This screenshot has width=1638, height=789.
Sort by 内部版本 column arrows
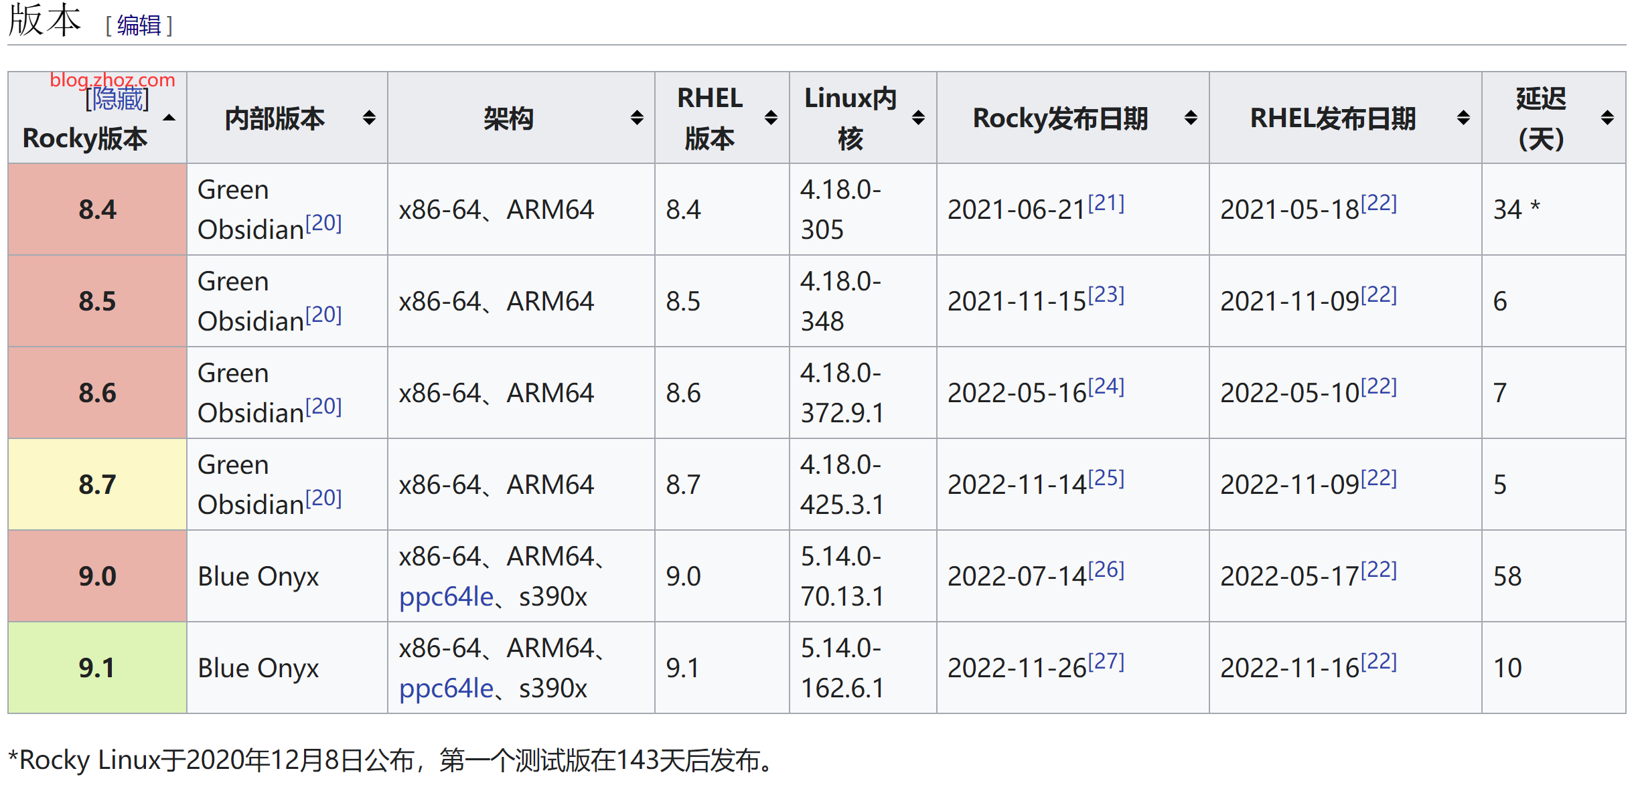(369, 118)
